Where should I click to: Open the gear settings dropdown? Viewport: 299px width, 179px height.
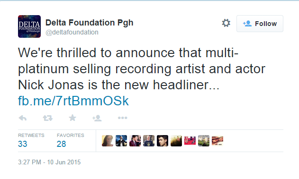click(x=226, y=23)
